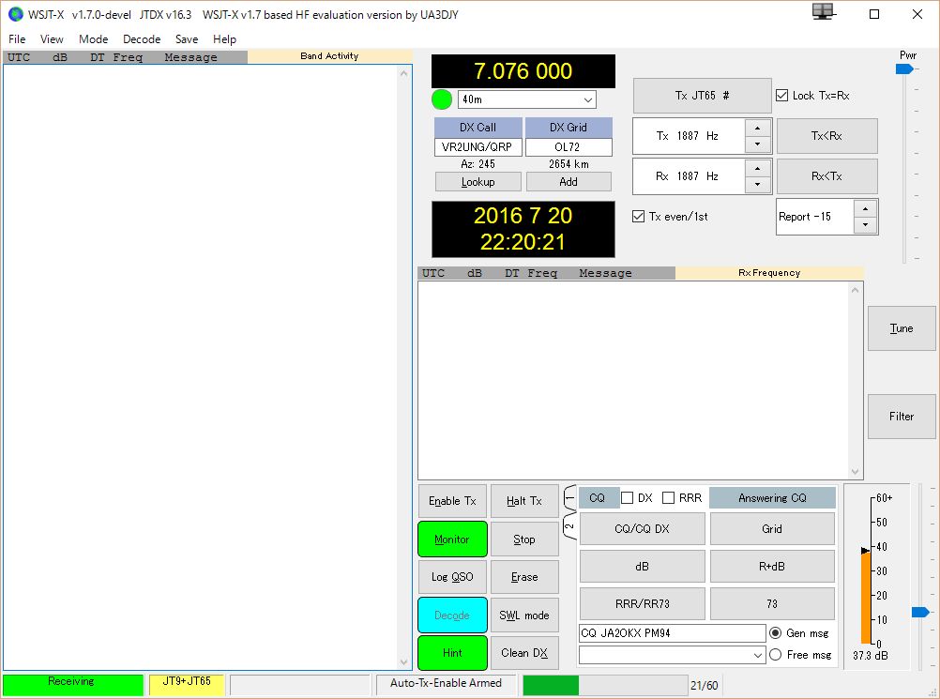Check the RRR checkbox
940x699 pixels.
pyautogui.click(x=669, y=498)
